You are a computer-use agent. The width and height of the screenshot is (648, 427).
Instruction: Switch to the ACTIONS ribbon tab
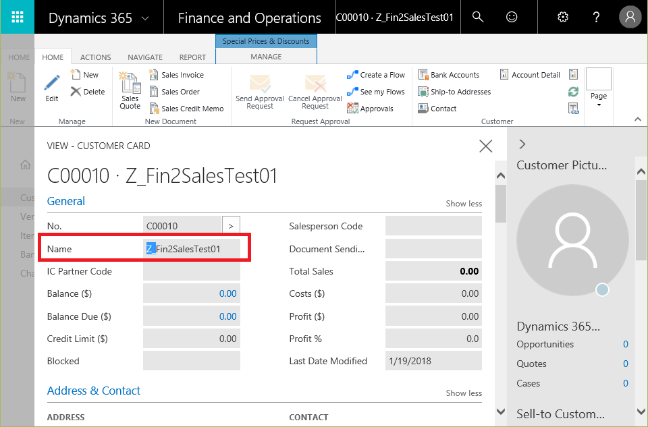(95, 57)
